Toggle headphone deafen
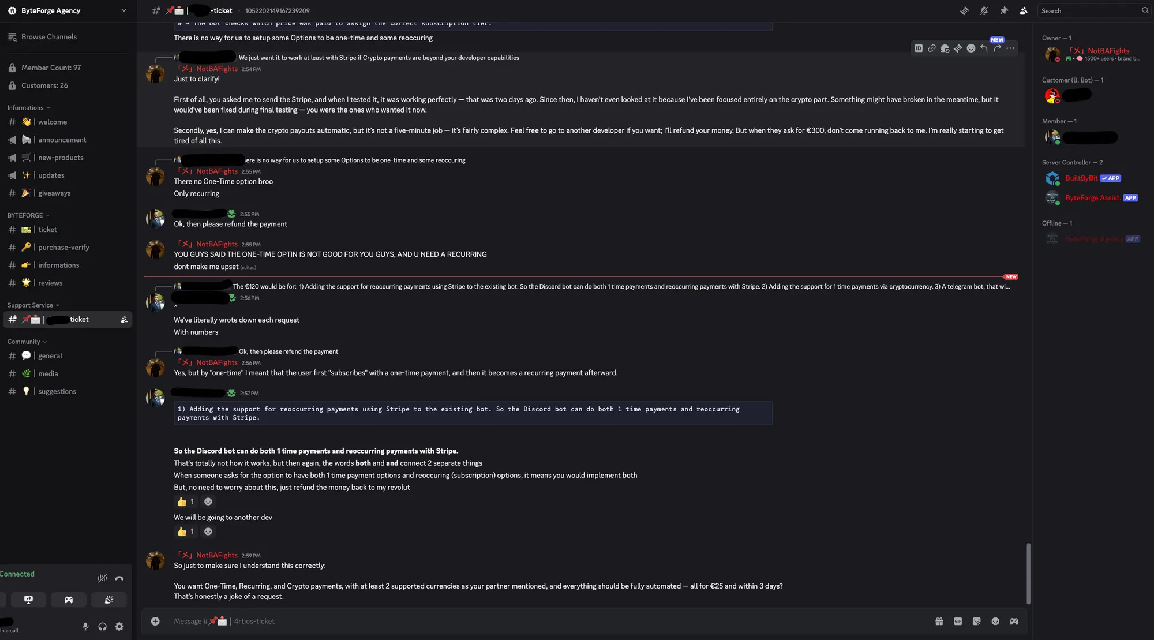Viewport: 1154px width, 640px height. 102,627
